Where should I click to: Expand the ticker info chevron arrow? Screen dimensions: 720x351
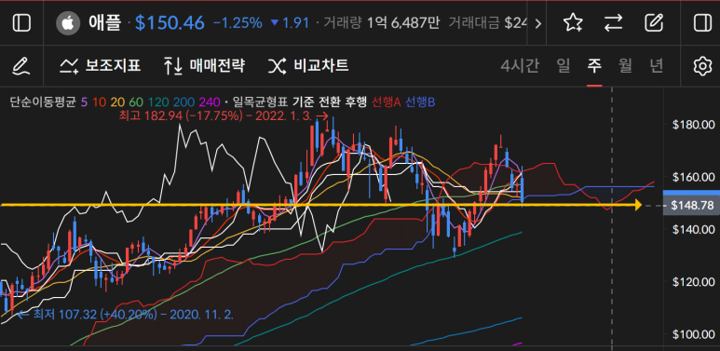pos(538,23)
